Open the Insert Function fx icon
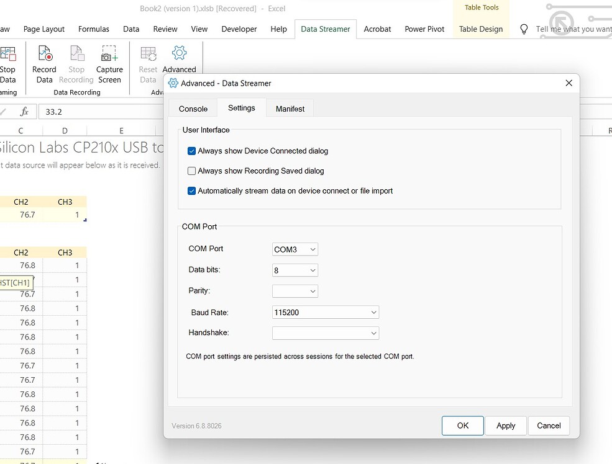Viewport: 612px width, 464px height. pyautogui.click(x=25, y=112)
